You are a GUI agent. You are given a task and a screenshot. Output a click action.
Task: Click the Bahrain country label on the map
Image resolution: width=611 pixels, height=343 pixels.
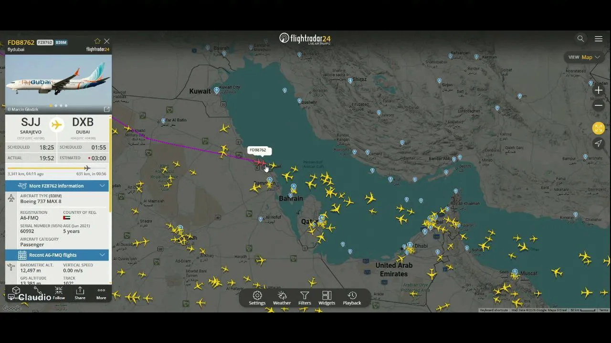(291, 198)
